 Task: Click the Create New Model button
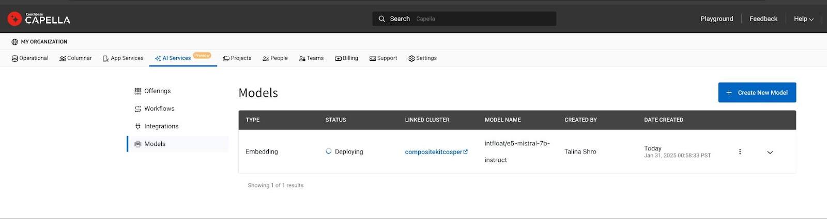pos(757,92)
